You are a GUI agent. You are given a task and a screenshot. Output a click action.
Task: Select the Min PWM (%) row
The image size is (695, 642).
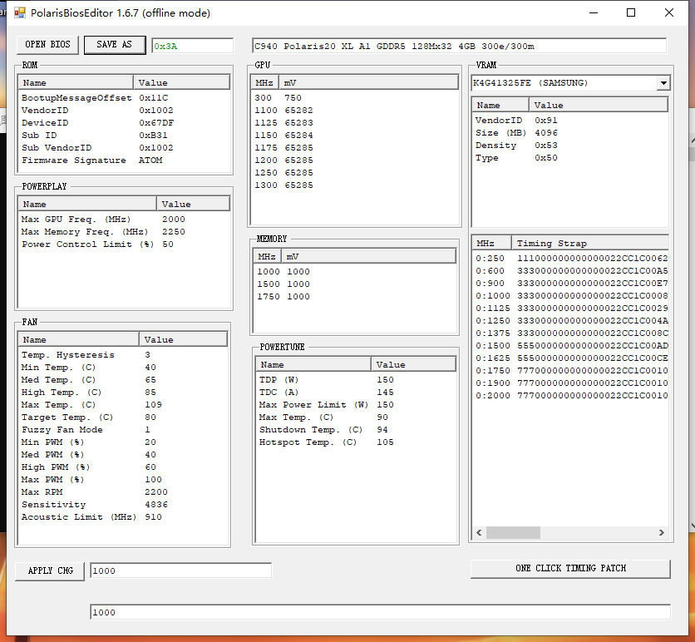(x=123, y=442)
